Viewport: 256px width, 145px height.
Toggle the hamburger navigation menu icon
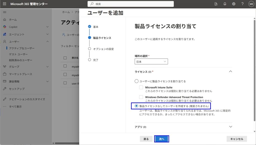(4, 12)
